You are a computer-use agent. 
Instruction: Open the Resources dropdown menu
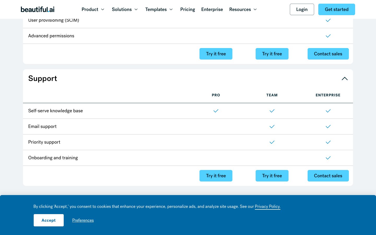tap(243, 9)
